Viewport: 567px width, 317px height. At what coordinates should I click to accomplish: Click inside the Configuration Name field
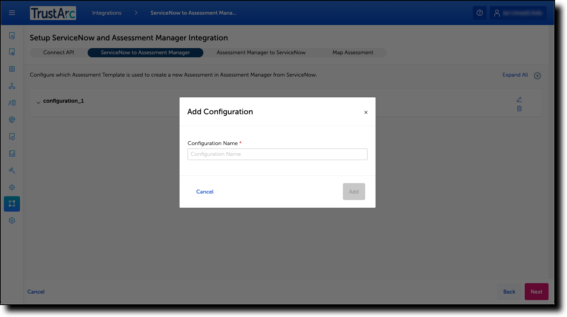[277, 154]
